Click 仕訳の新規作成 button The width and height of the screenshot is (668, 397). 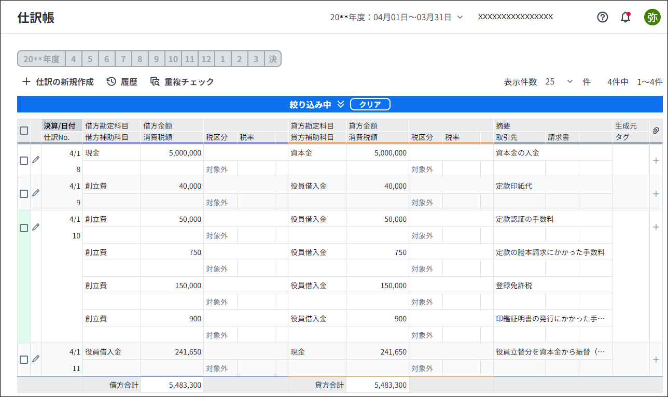click(x=58, y=82)
